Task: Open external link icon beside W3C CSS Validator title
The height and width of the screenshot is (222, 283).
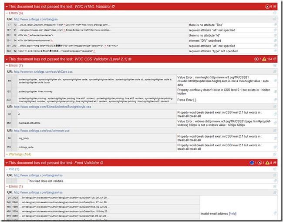Action: pos(130,59)
